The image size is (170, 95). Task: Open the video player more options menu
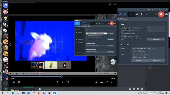point(112,82)
